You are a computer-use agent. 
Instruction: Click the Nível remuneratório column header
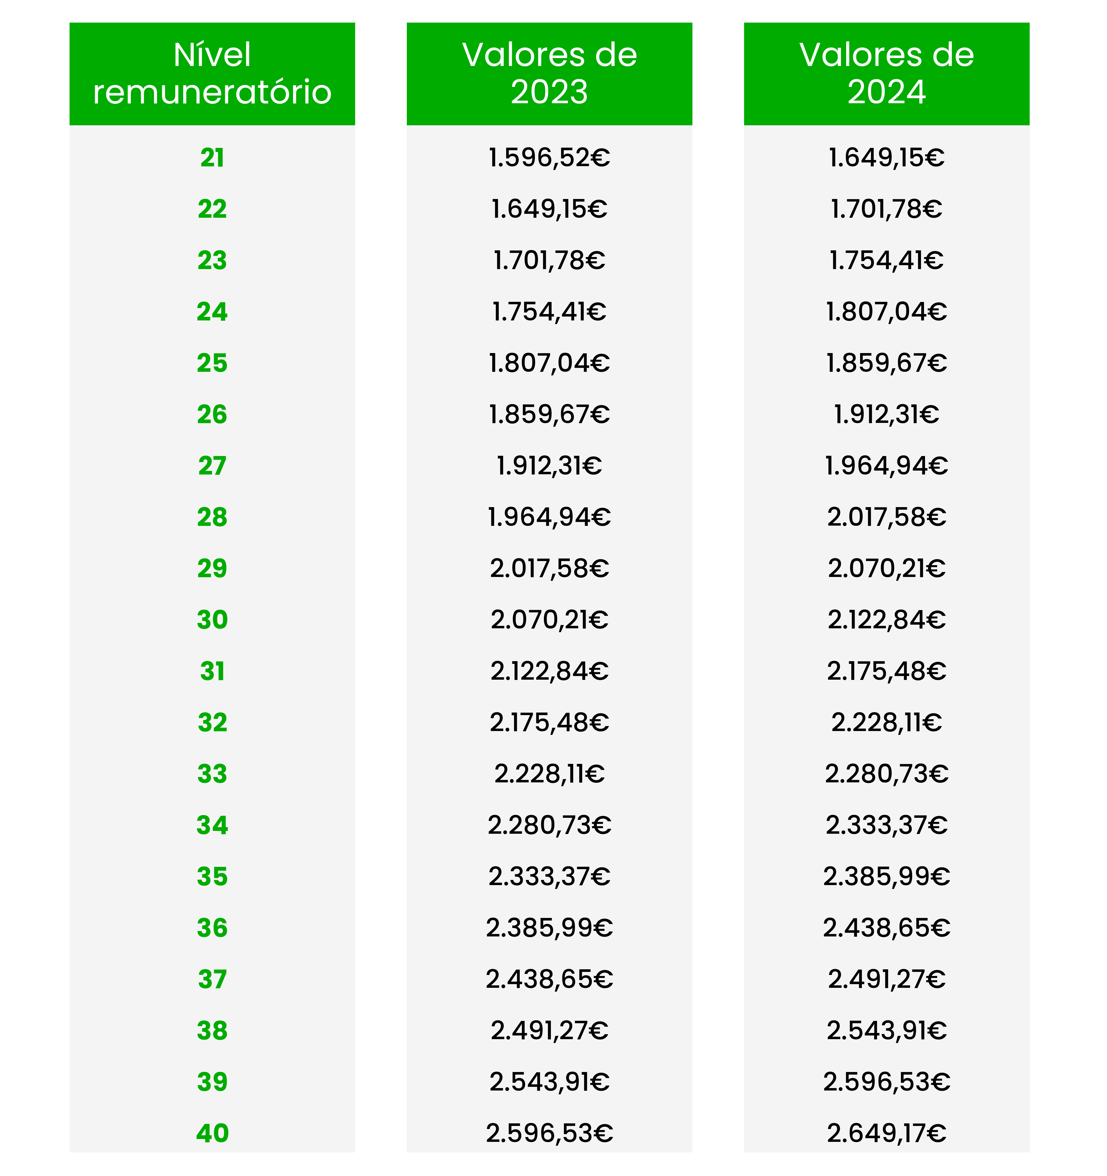pos(212,74)
